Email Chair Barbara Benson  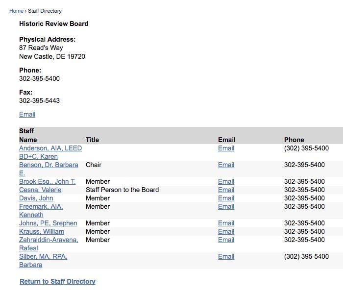pos(226,165)
